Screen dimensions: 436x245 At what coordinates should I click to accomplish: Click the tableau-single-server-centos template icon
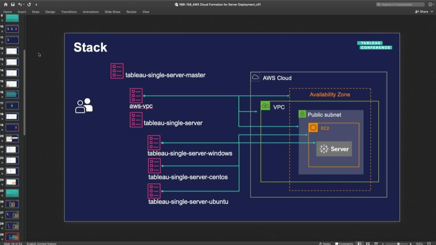pos(154,166)
